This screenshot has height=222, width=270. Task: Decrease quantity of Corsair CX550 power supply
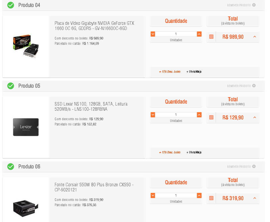153,195
